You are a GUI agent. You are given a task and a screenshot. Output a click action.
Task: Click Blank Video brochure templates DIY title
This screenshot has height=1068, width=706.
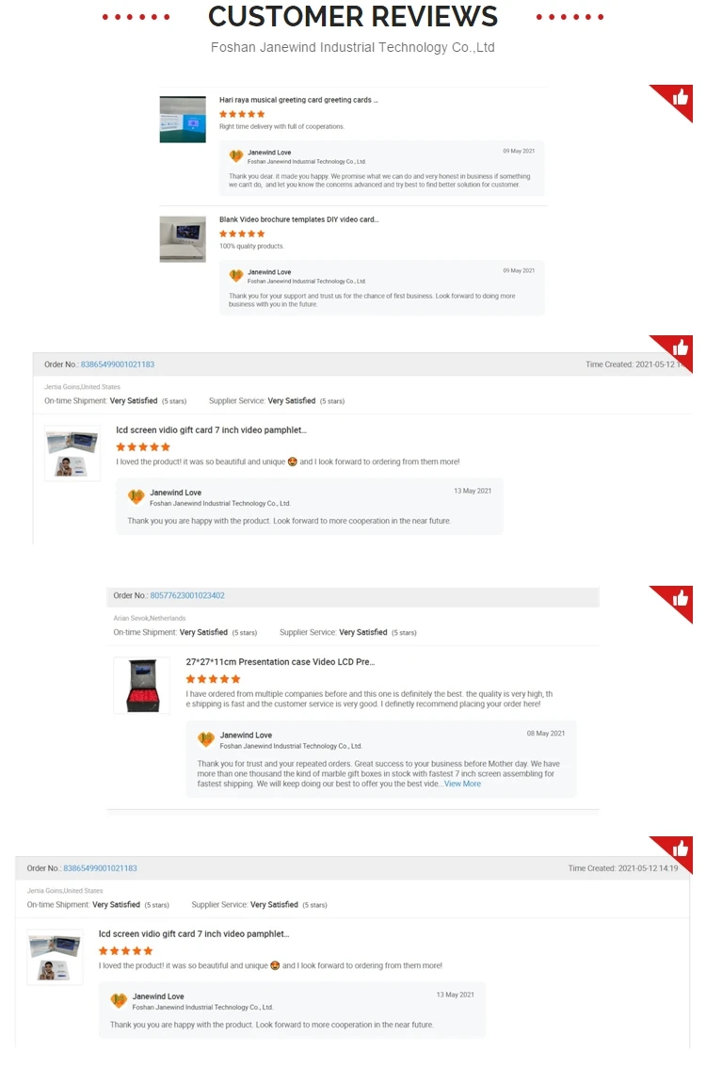point(299,219)
